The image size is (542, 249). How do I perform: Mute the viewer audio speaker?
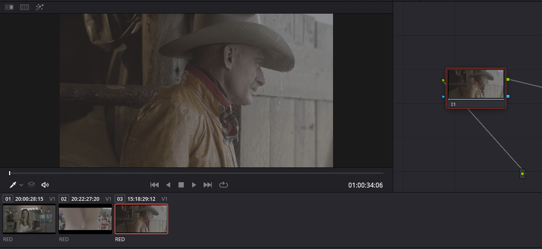click(x=45, y=185)
